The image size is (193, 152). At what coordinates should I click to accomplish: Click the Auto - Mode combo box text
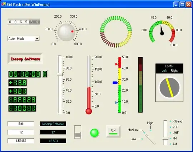[x=16, y=39]
